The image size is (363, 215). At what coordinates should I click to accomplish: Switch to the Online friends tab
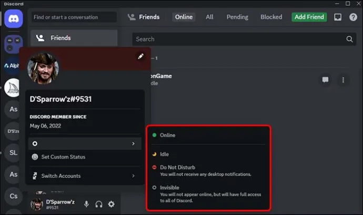(x=184, y=17)
